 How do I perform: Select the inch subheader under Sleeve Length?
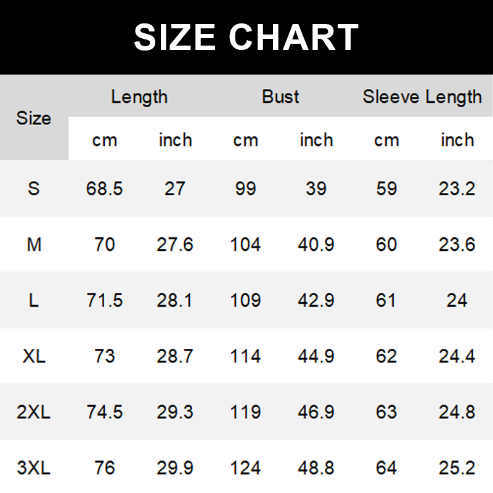[457, 140]
